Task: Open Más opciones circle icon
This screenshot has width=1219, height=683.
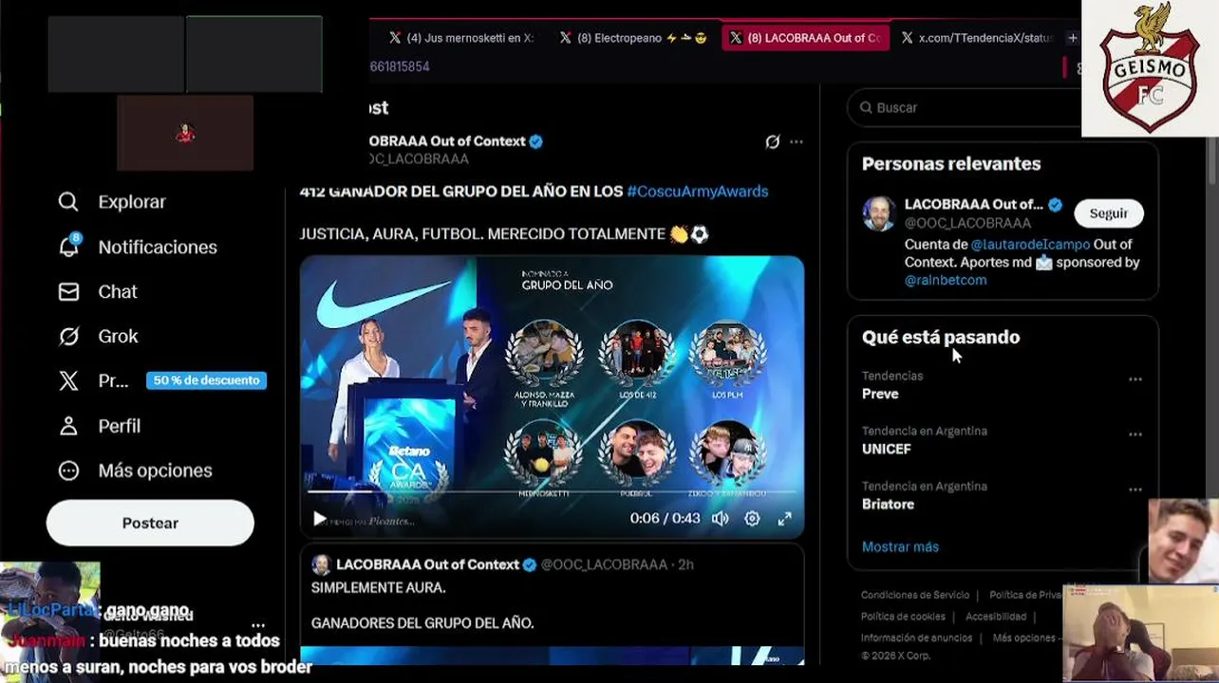Action: 68,471
